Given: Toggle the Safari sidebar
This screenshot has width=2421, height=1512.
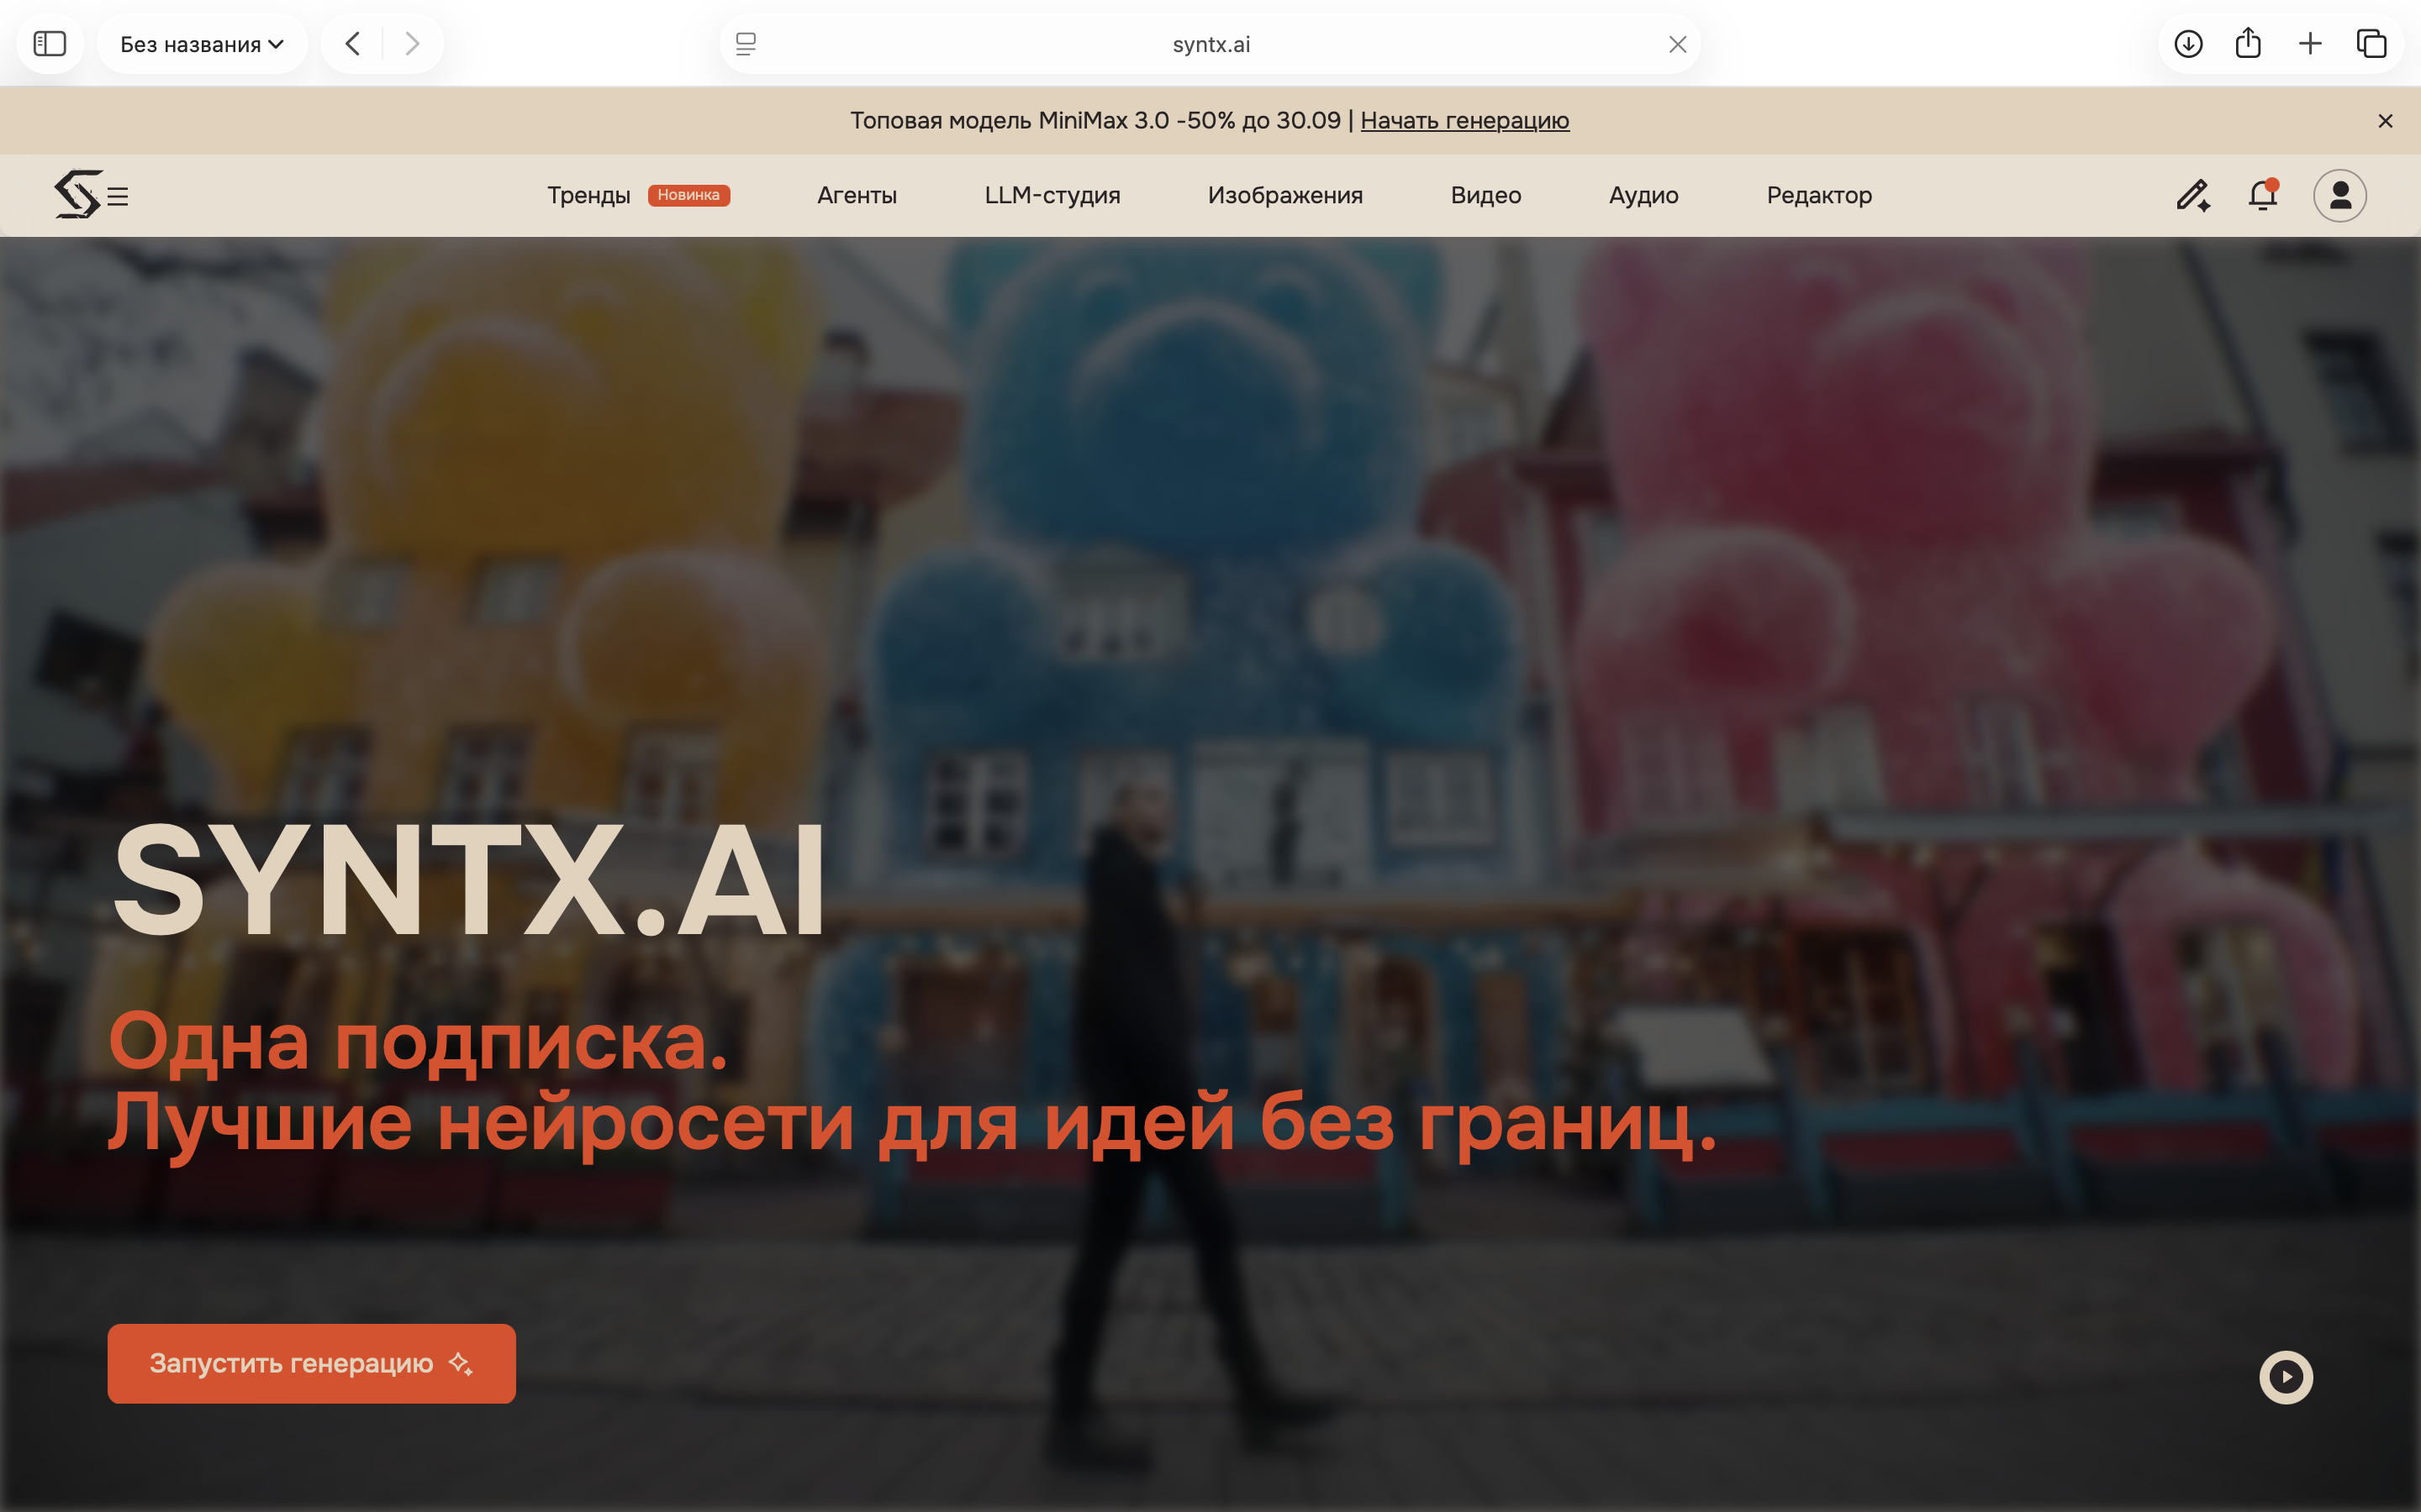Looking at the screenshot, I should tap(50, 44).
